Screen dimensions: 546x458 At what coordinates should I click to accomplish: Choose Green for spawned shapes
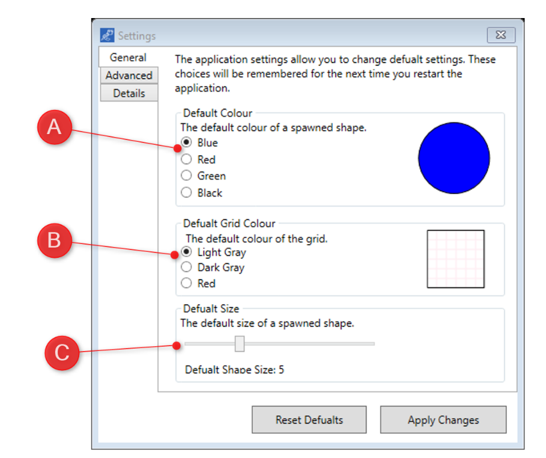[x=186, y=176]
